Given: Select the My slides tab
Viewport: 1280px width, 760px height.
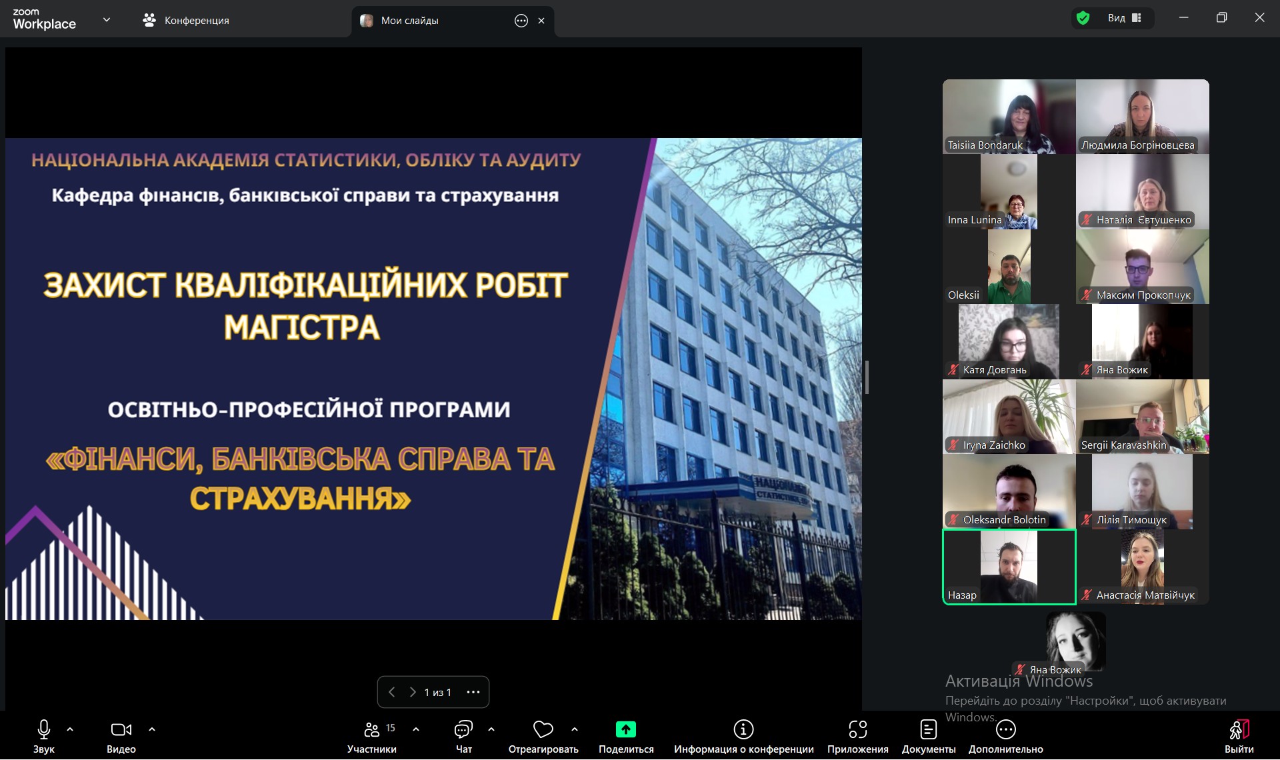Looking at the screenshot, I should pyautogui.click(x=409, y=21).
